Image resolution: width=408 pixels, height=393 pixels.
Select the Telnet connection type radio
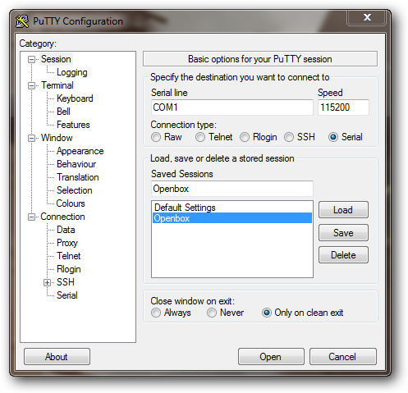point(200,137)
